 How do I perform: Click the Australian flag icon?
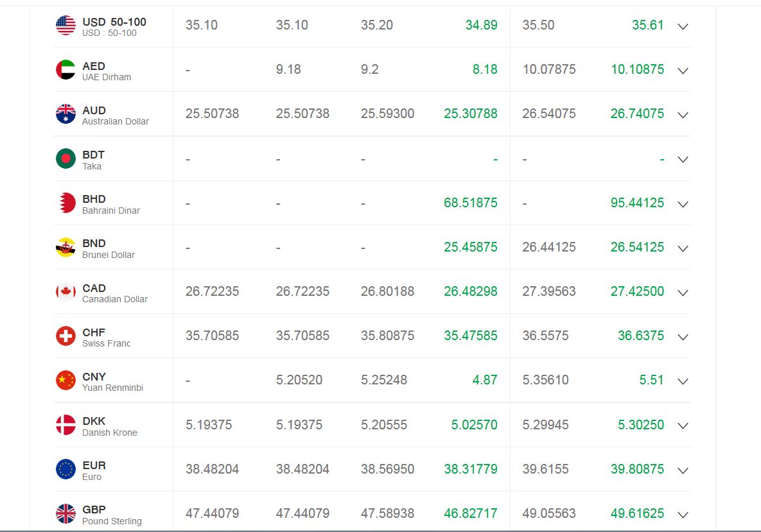click(66, 114)
